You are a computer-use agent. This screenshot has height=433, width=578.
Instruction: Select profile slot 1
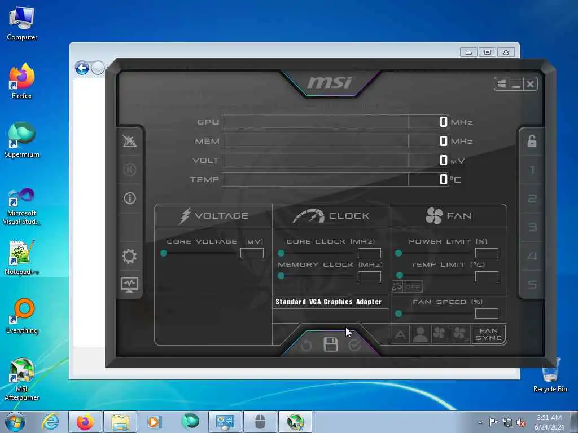pyautogui.click(x=532, y=170)
